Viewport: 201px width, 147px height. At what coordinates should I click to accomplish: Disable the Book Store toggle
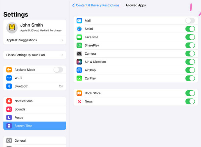coord(190,93)
